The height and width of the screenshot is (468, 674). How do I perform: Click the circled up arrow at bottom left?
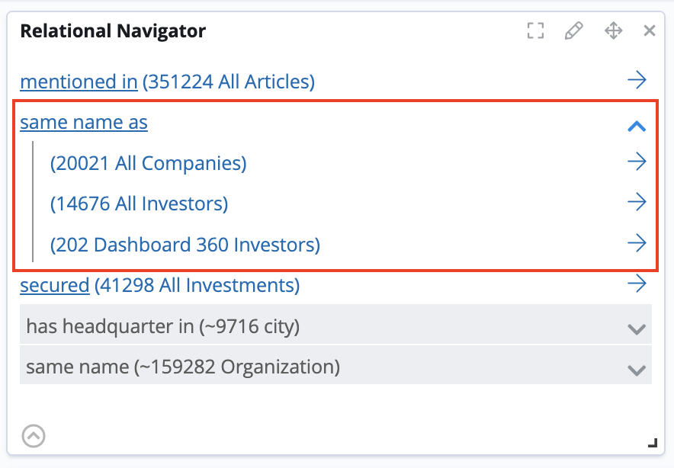coord(33,436)
